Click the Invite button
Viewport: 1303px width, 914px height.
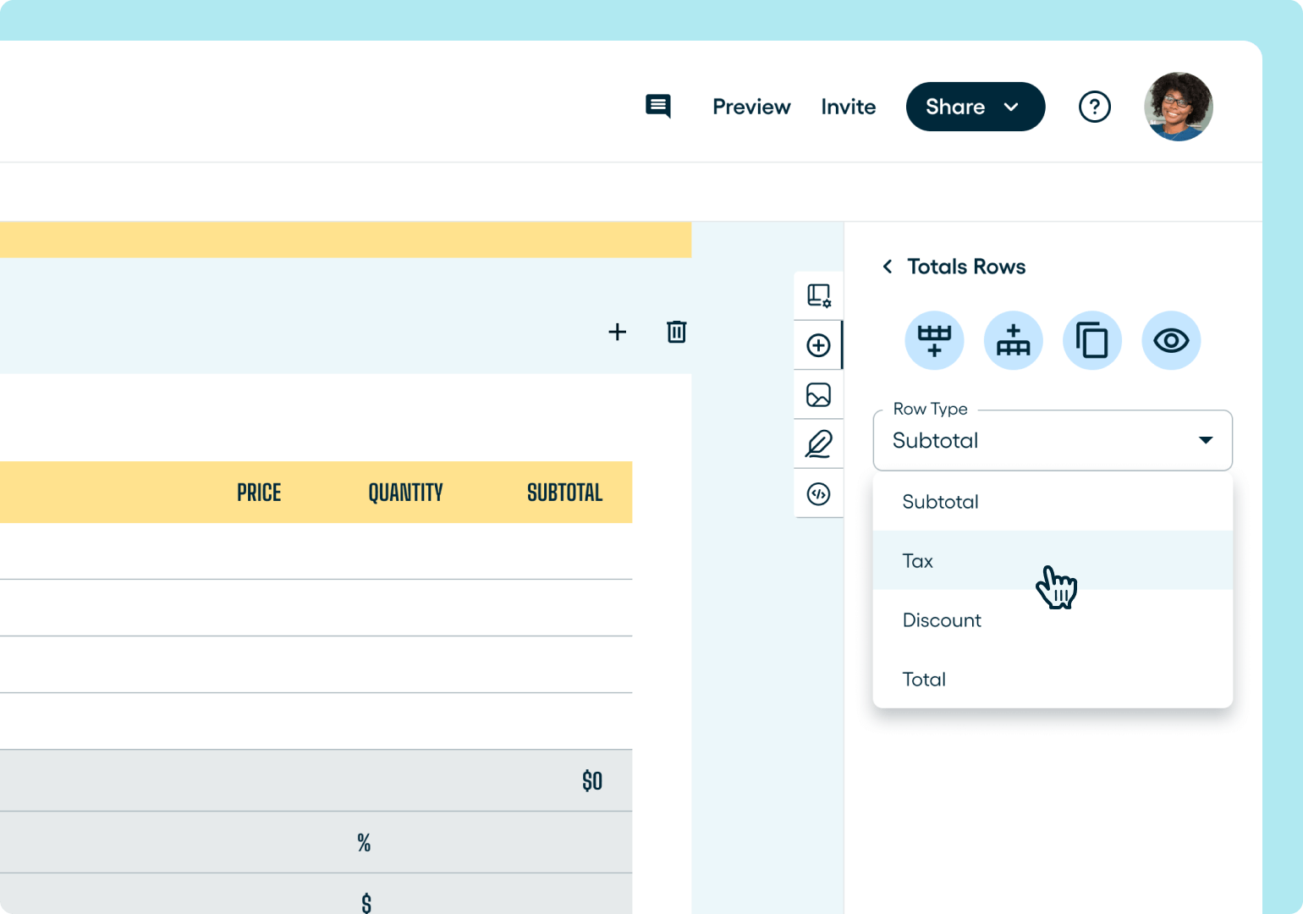849,107
